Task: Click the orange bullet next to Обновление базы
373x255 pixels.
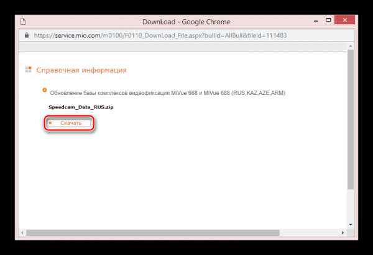Action: tap(45, 90)
